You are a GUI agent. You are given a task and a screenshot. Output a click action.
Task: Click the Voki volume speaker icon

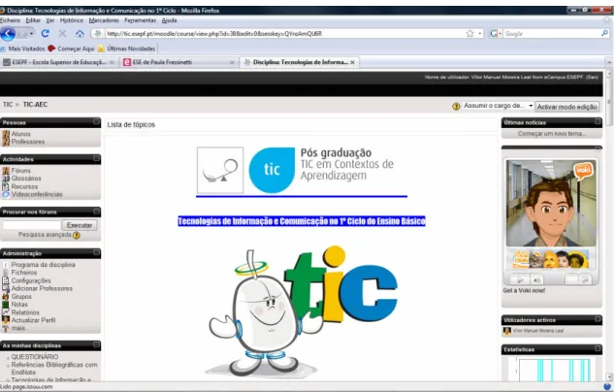point(536,279)
